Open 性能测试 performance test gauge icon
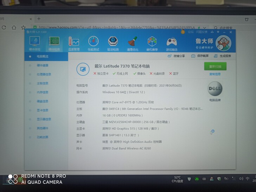Image resolution: width=256 pixels, height=192 pixels. tap(94, 43)
